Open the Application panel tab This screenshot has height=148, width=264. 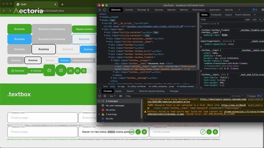(215, 10)
